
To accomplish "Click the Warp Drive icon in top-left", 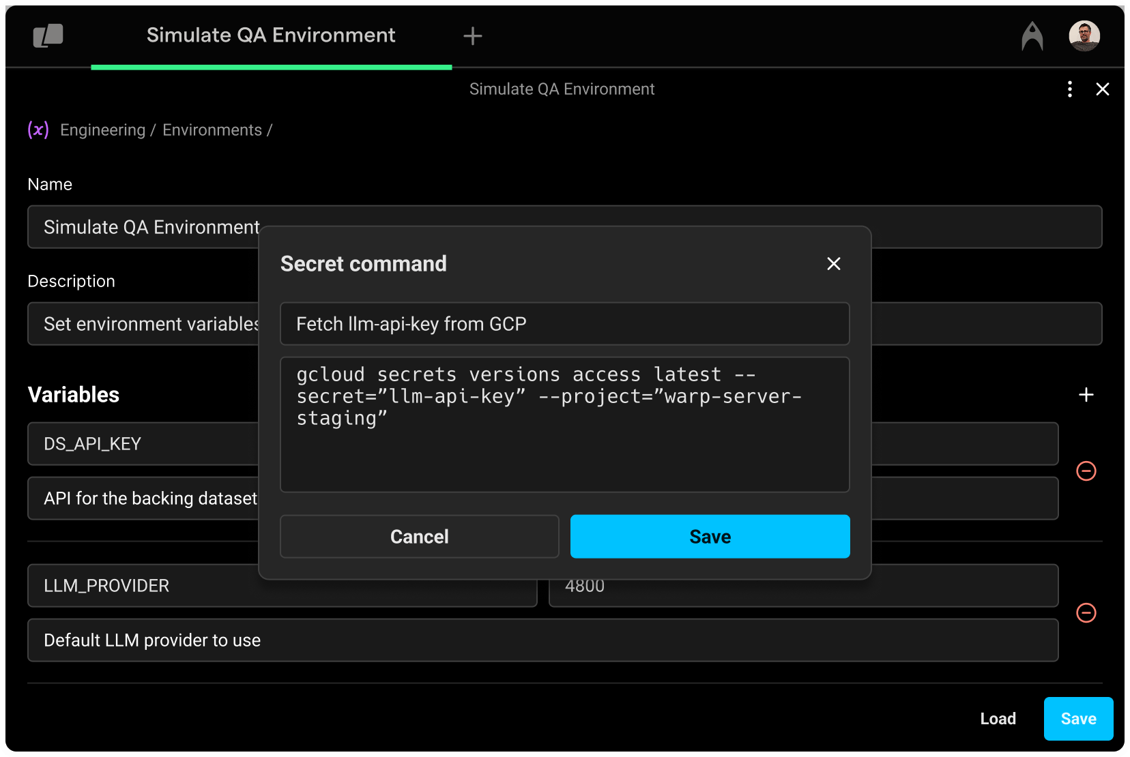I will (48, 35).
